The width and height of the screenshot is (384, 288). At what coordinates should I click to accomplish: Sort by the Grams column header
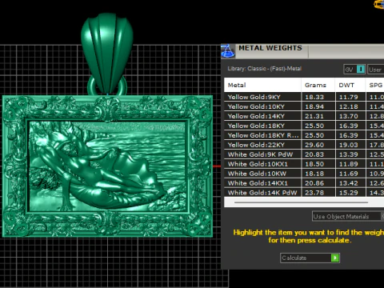point(318,85)
